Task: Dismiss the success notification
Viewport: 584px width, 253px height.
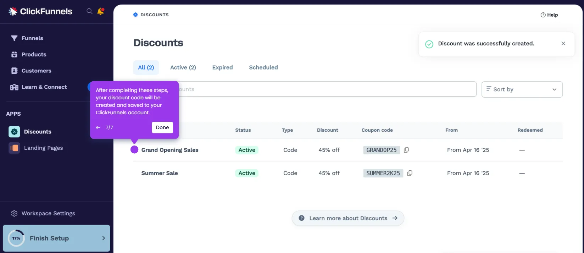Action: tap(563, 43)
